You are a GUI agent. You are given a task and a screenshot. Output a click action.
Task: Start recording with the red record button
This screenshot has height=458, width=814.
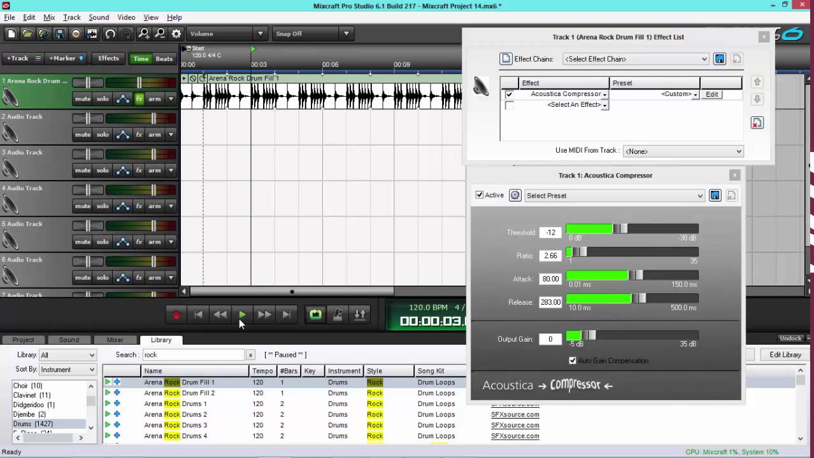point(176,314)
